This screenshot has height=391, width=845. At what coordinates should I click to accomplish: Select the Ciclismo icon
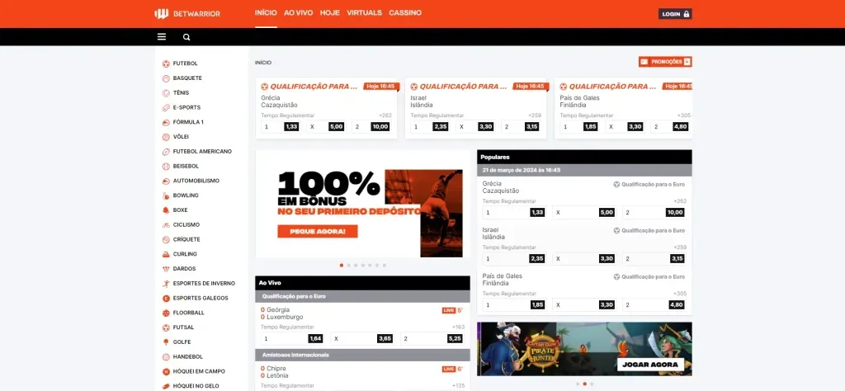point(166,224)
